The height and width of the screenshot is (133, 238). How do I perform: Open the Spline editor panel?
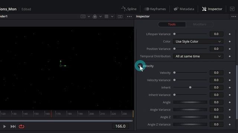129,9
